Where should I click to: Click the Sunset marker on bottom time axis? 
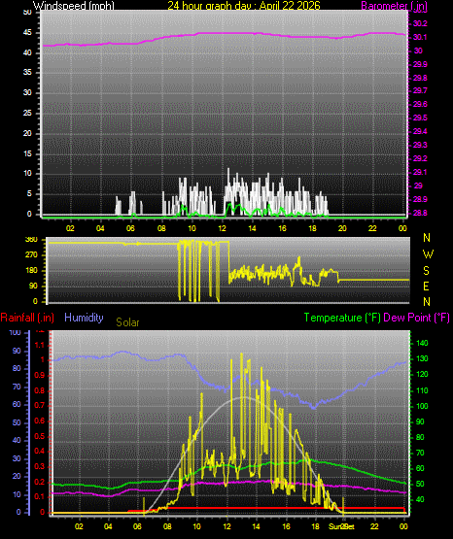pos(341,526)
